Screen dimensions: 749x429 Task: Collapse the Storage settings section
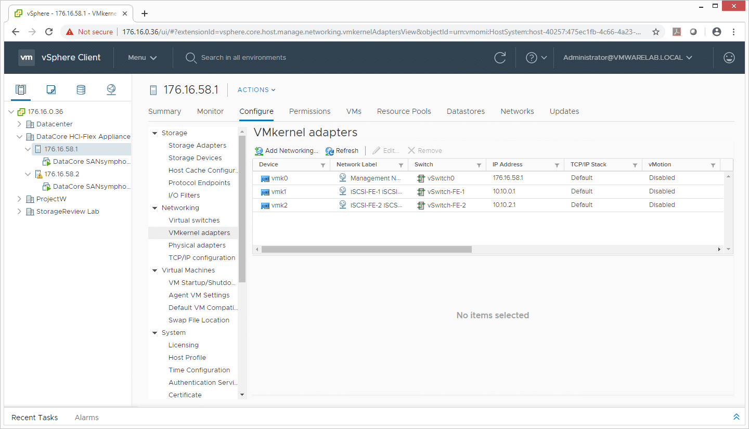154,133
